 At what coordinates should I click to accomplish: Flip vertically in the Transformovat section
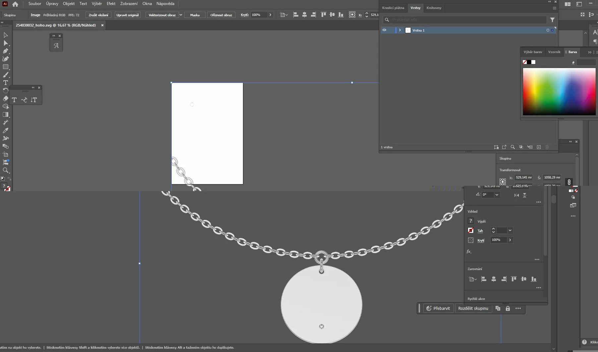[525, 195]
